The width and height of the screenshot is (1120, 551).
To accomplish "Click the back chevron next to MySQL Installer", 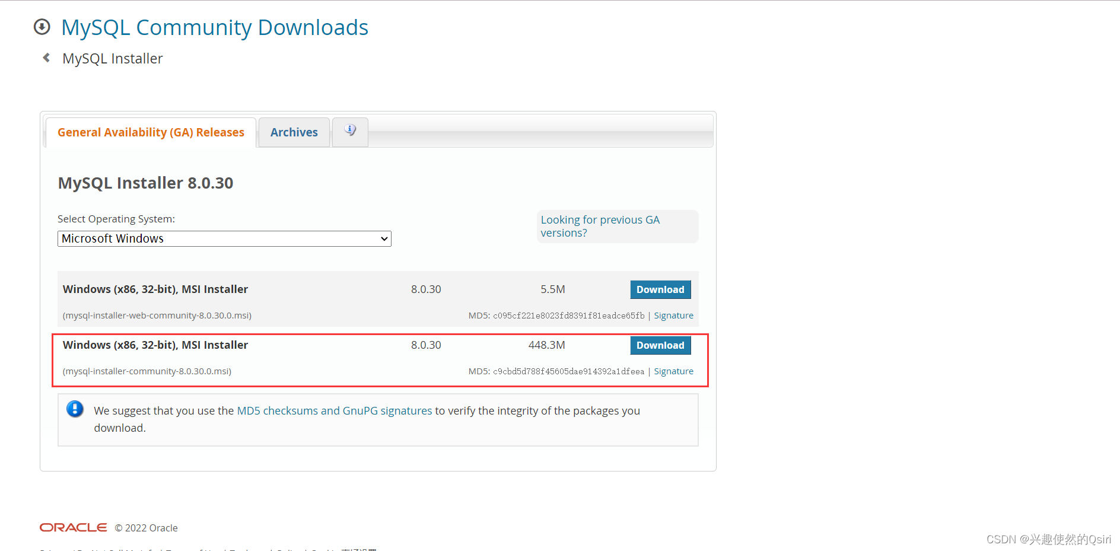I will [46, 58].
